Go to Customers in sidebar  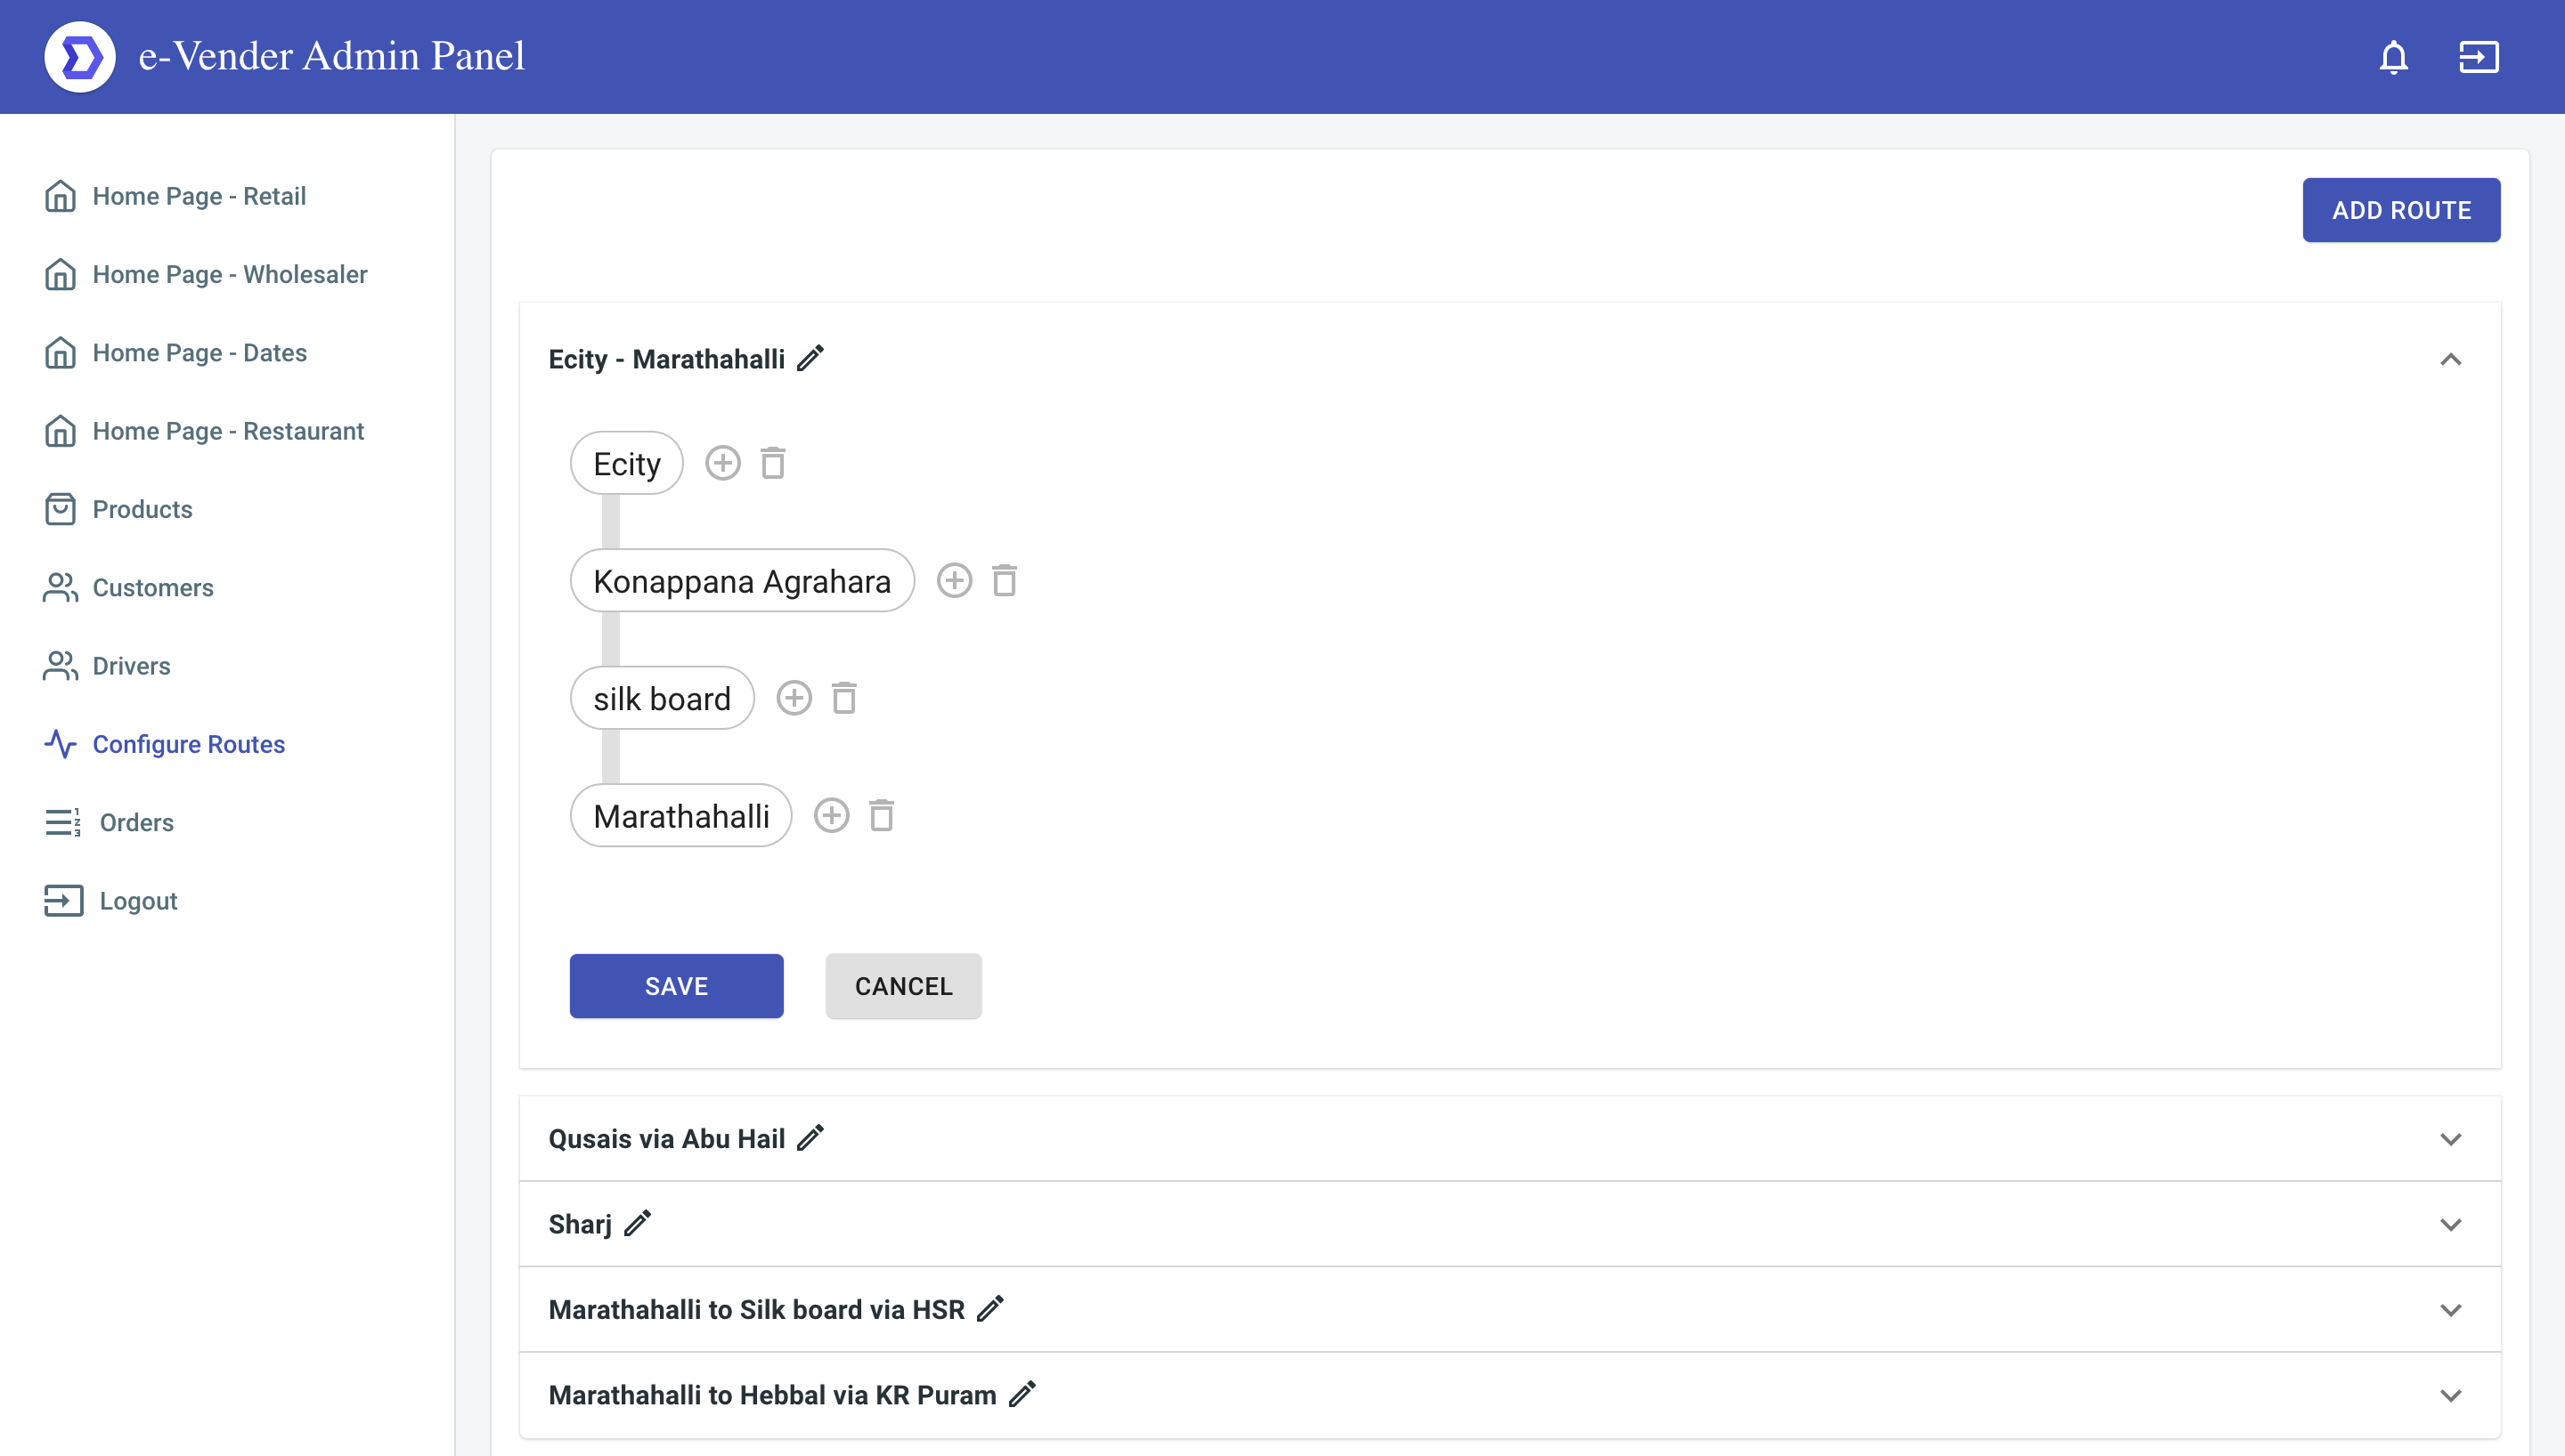[129, 587]
